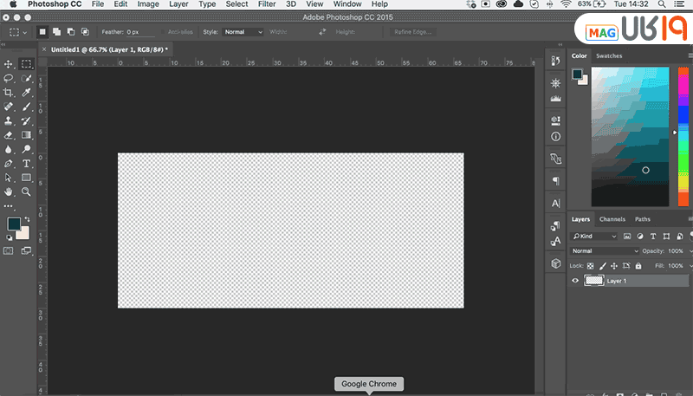Click the Refine Edge button
This screenshot has height=396, width=693.
tap(412, 32)
